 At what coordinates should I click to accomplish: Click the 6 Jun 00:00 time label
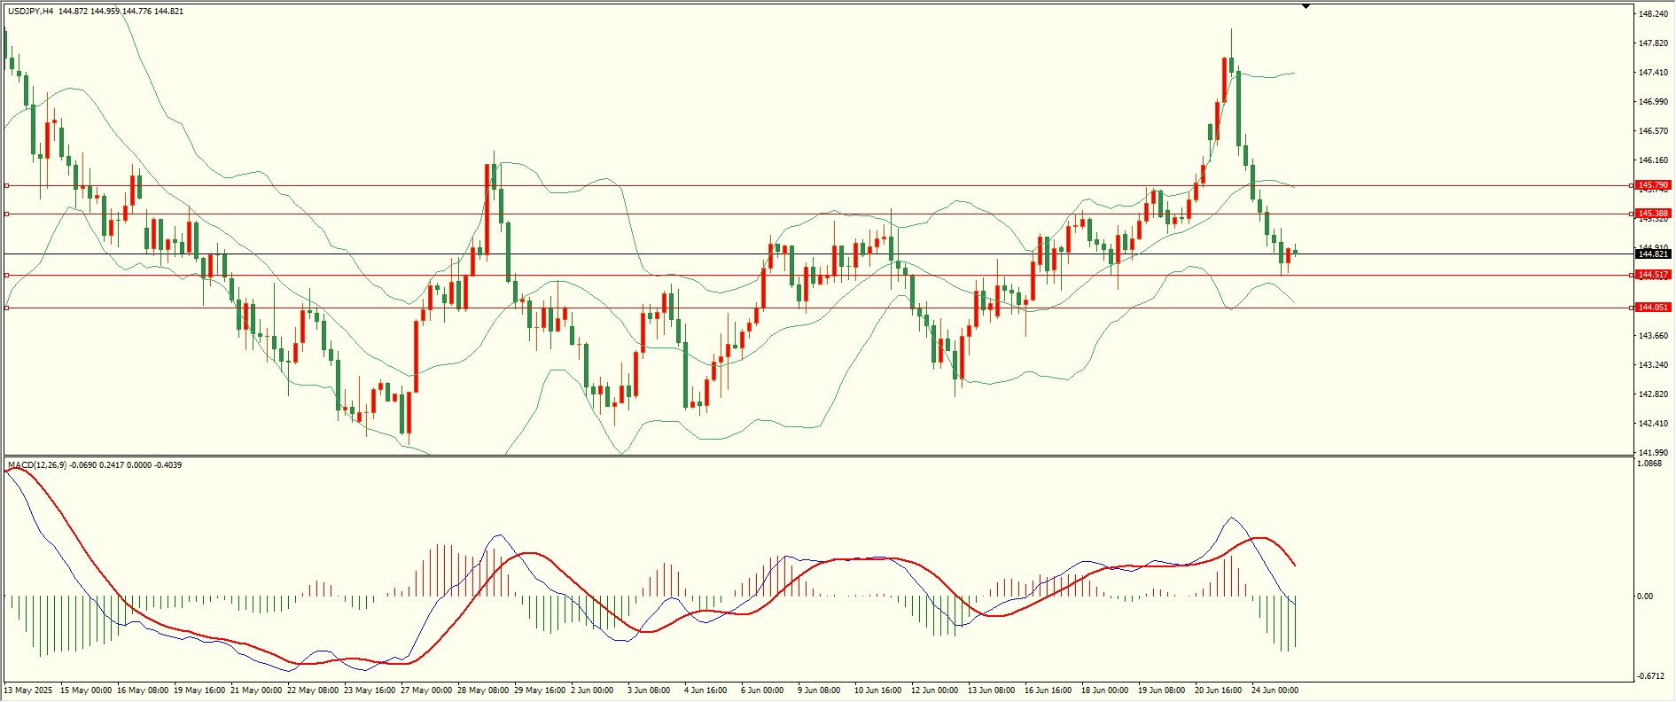pyautogui.click(x=762, y=690)
